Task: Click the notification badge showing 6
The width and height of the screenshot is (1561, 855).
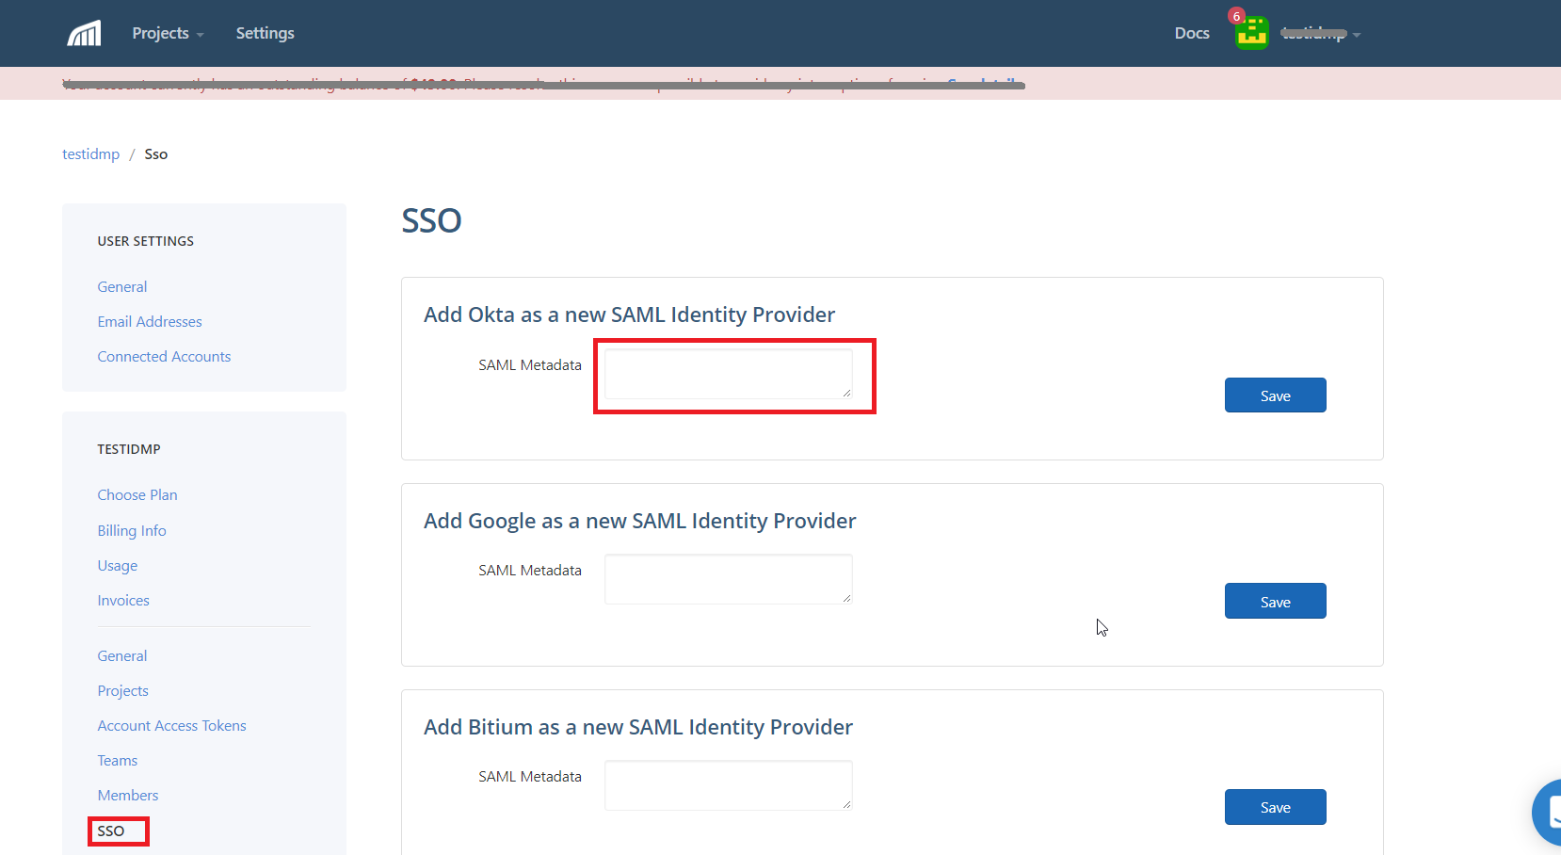Action: (1236, 16)
